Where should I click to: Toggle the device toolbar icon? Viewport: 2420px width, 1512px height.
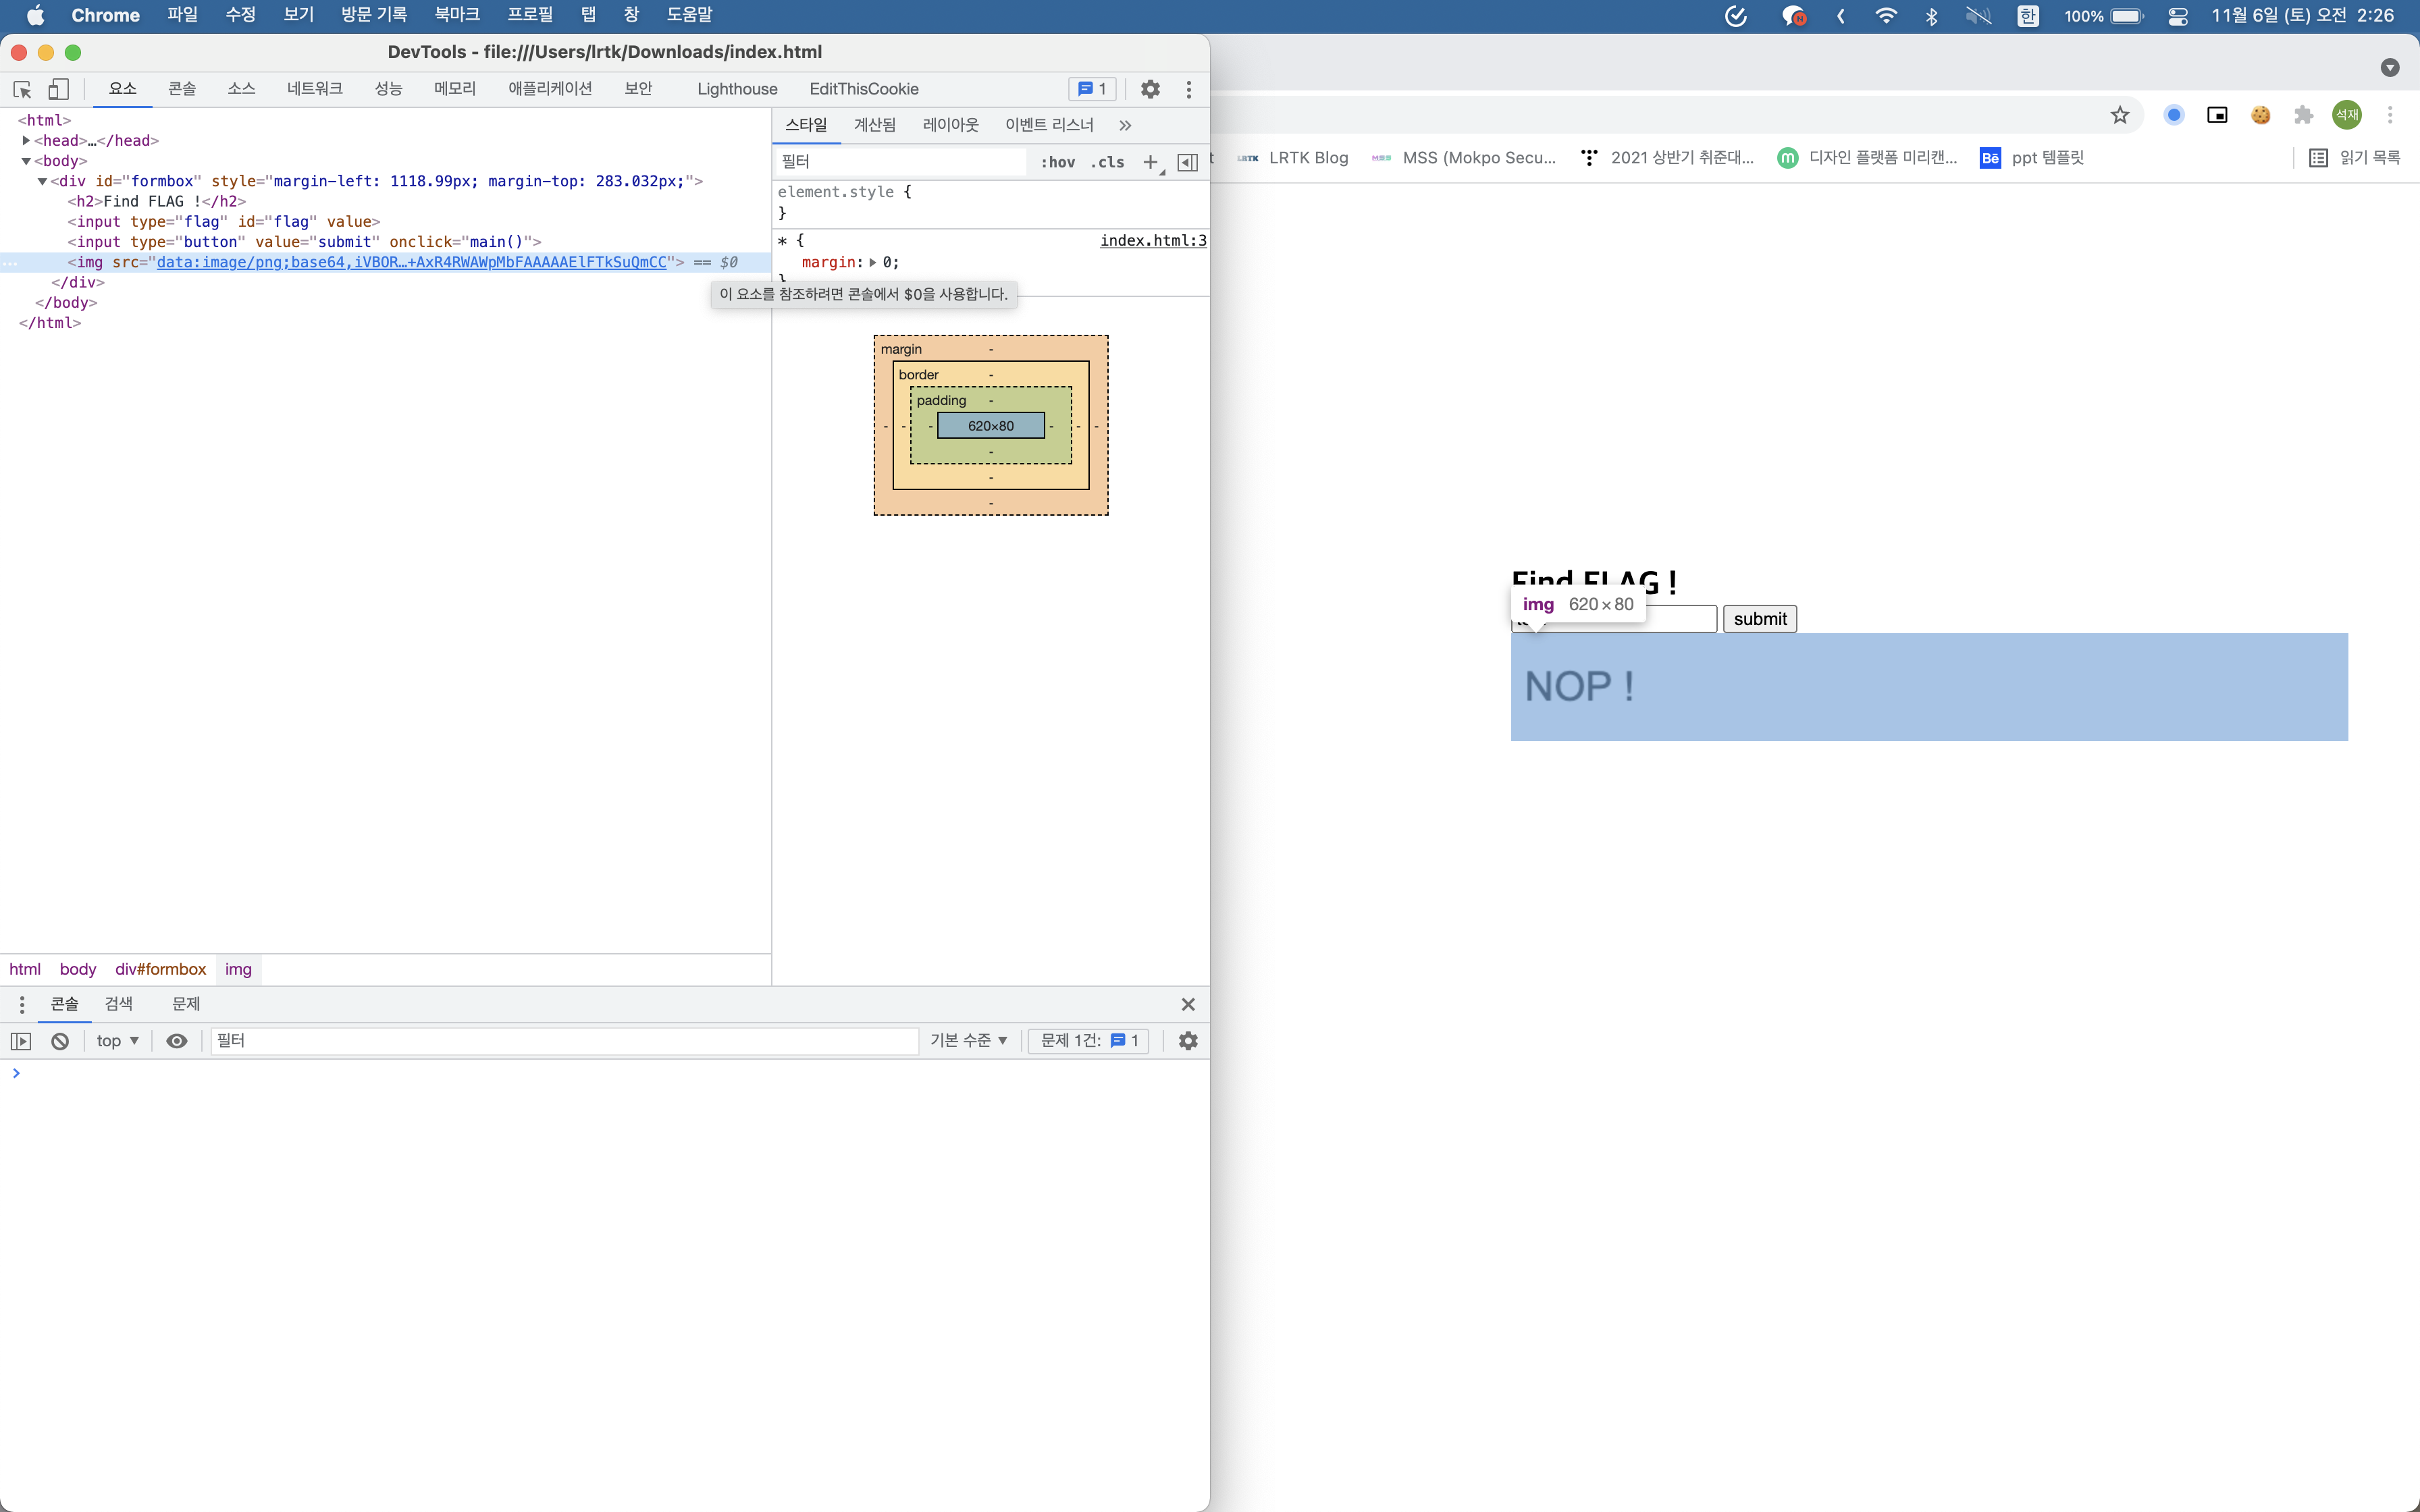click(x=59, y=89)
